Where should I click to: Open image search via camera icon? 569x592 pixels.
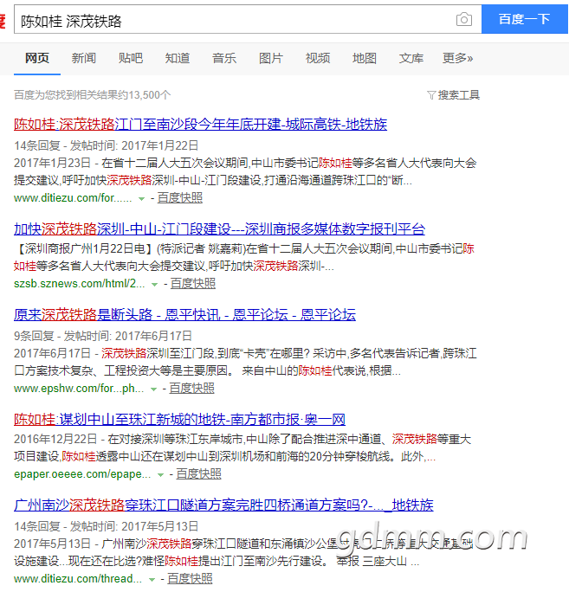pyautogui.click(x=464, y=19)
